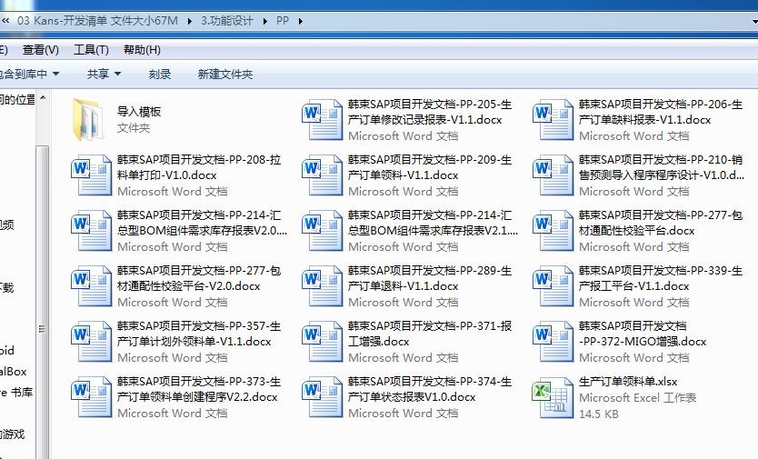Select file name PP-277-包材通配性校验平台-V2.0.docx
The image size is (758, 459).
(199, 278)
